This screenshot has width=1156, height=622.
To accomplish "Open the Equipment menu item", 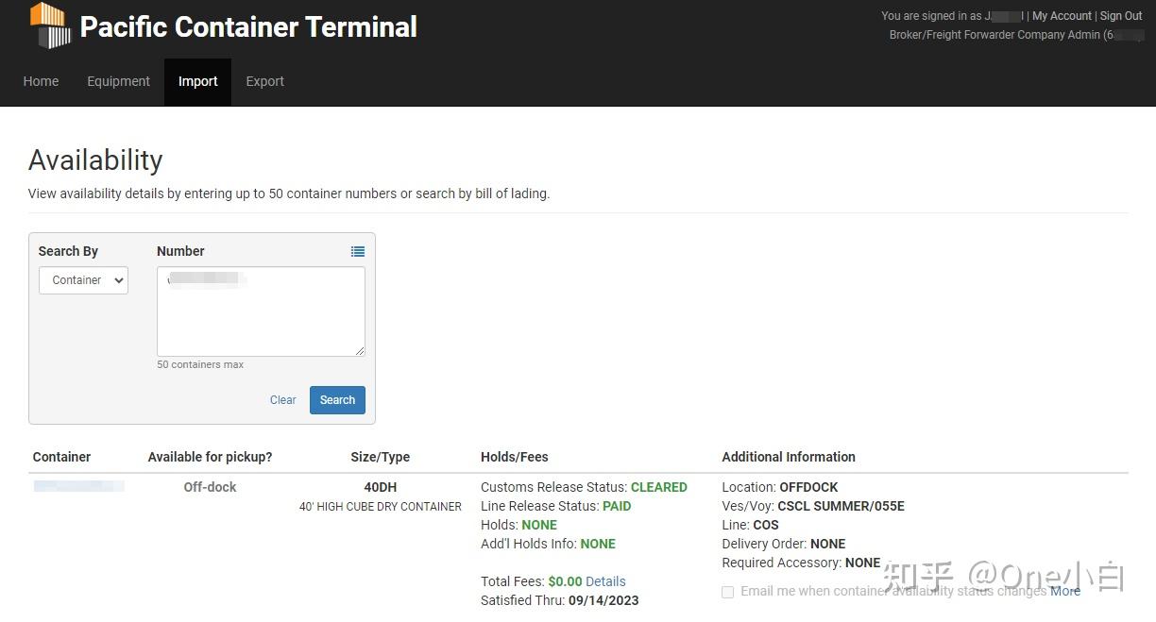I will coord(118,81).
